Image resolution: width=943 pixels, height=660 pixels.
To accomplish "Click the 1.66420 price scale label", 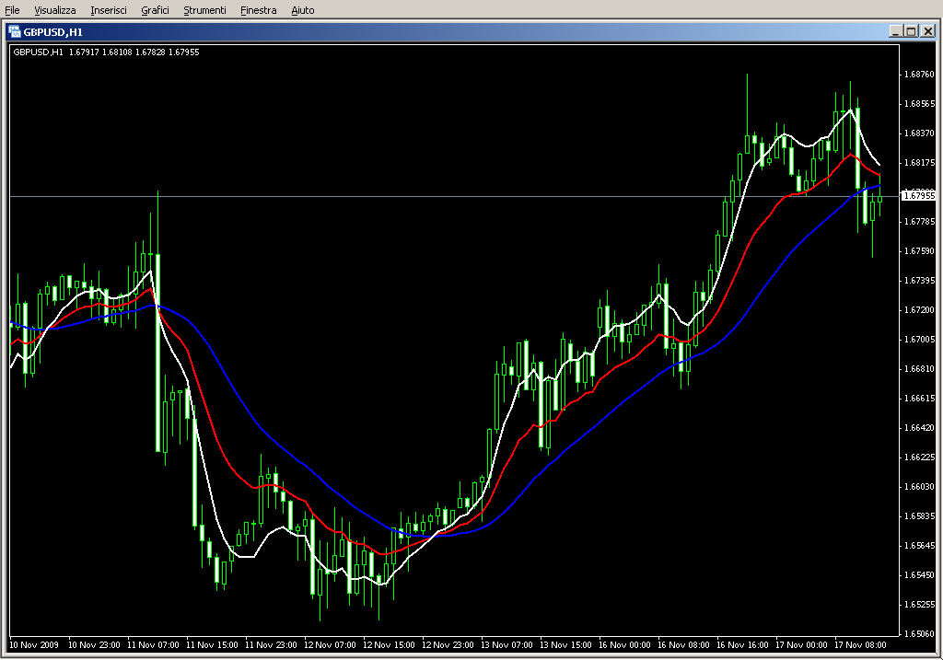I will point(920,428).
